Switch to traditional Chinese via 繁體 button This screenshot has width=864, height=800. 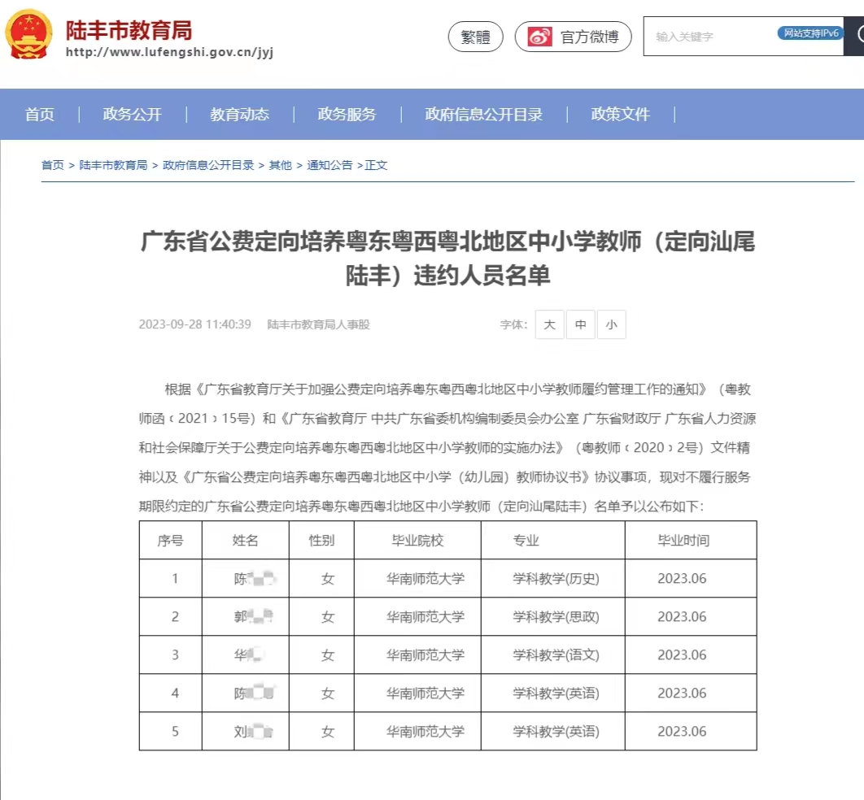click(x=475, y=37)
